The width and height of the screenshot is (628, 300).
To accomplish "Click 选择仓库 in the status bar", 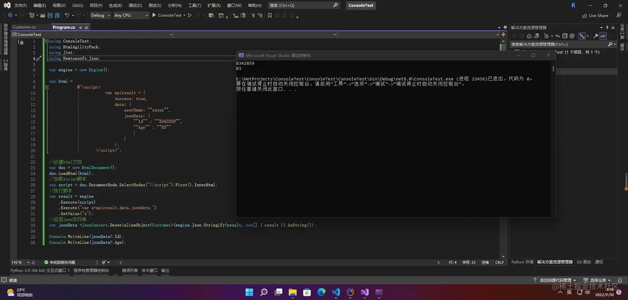I will (598, 280).
